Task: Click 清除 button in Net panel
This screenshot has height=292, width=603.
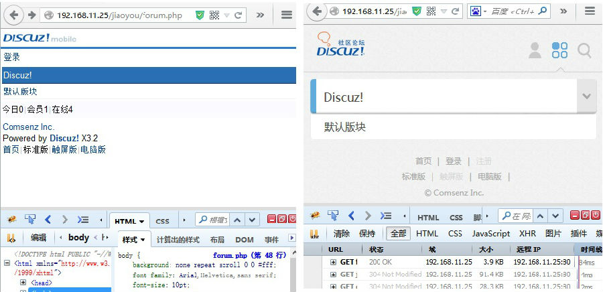Action: click(x=342, y=233)
